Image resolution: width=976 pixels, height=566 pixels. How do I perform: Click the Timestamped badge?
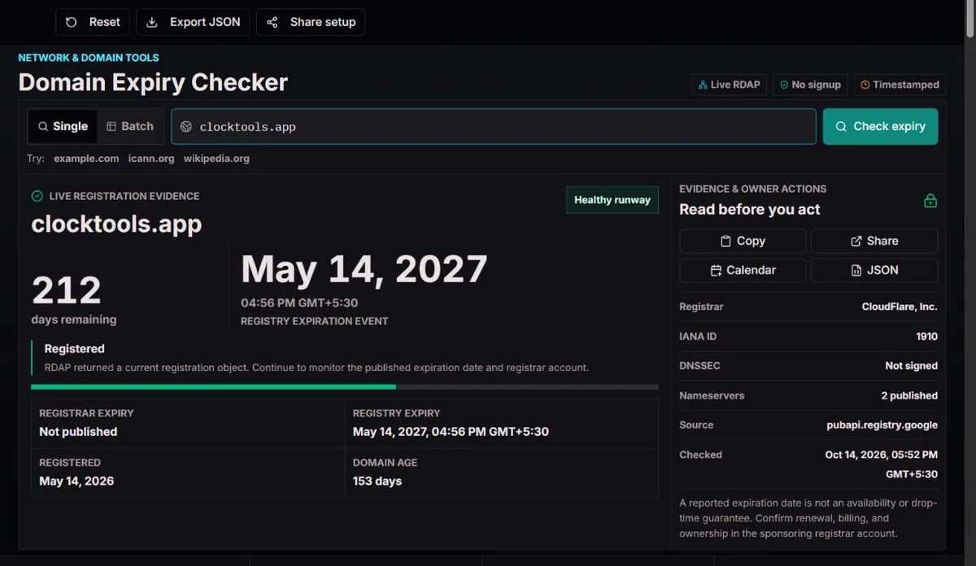900,85
